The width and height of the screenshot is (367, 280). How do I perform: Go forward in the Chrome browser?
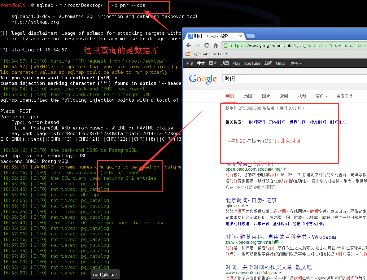(x=198, y=46)
